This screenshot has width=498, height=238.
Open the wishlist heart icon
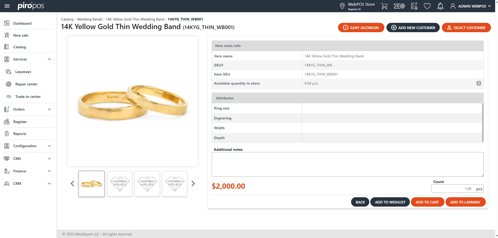[x=427, y=6]
